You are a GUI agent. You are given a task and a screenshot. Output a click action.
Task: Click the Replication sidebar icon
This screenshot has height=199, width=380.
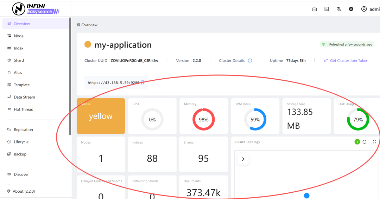tap(9, 130)
